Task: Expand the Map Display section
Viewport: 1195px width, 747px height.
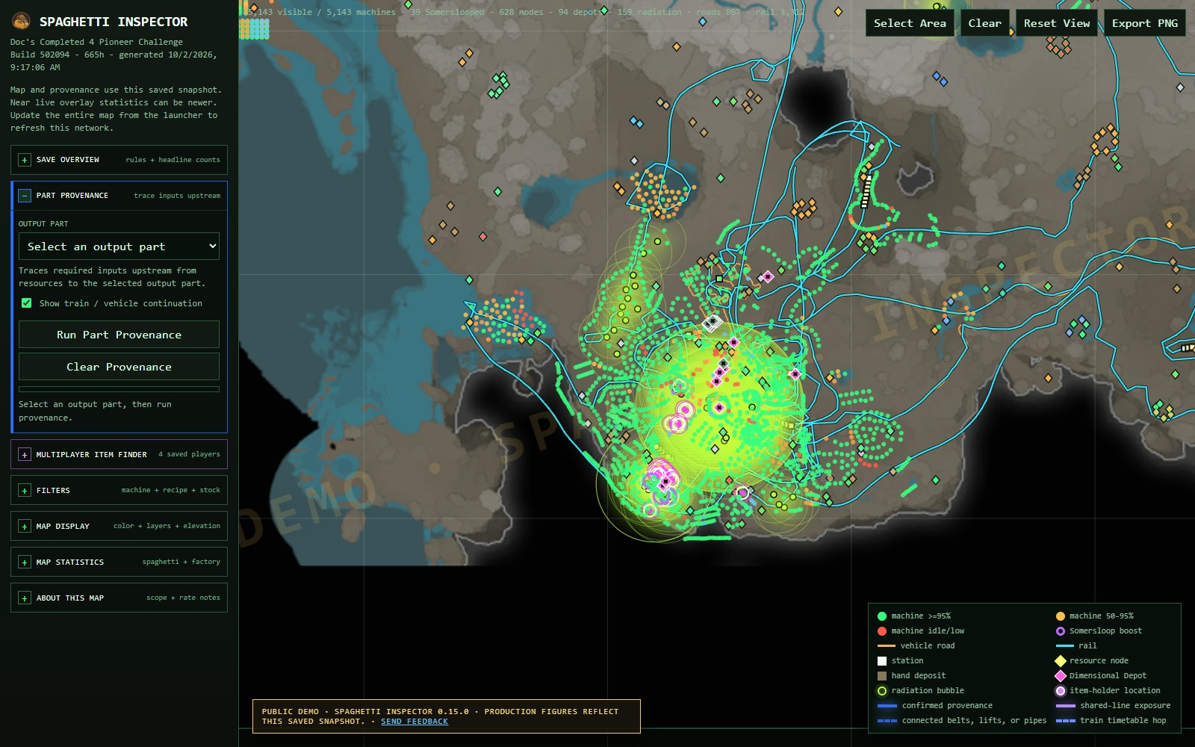Action: pyautogui.click(x=119, y=526)
